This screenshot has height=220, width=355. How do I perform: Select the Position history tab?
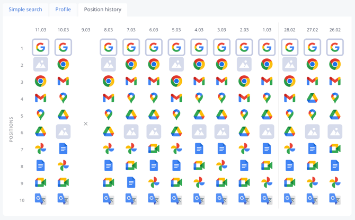(103, 10)
